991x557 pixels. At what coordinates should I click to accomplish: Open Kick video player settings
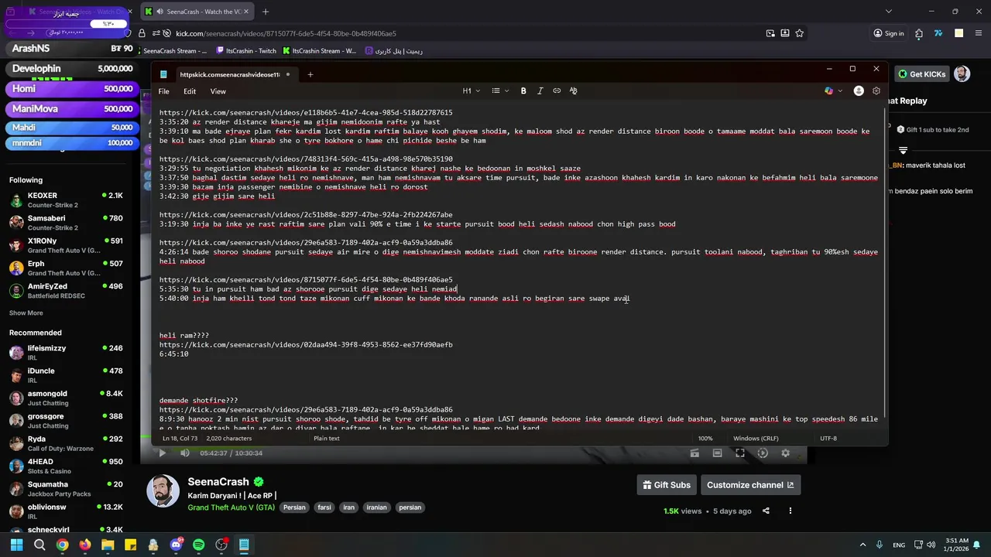785,453
